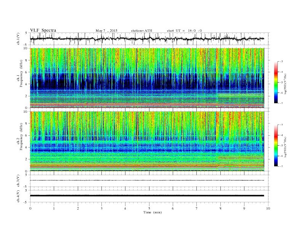The width and height of the screenshot is (302, 234).
Task: Click the "VLF Spectra" plot title
Action: (43, 30)
